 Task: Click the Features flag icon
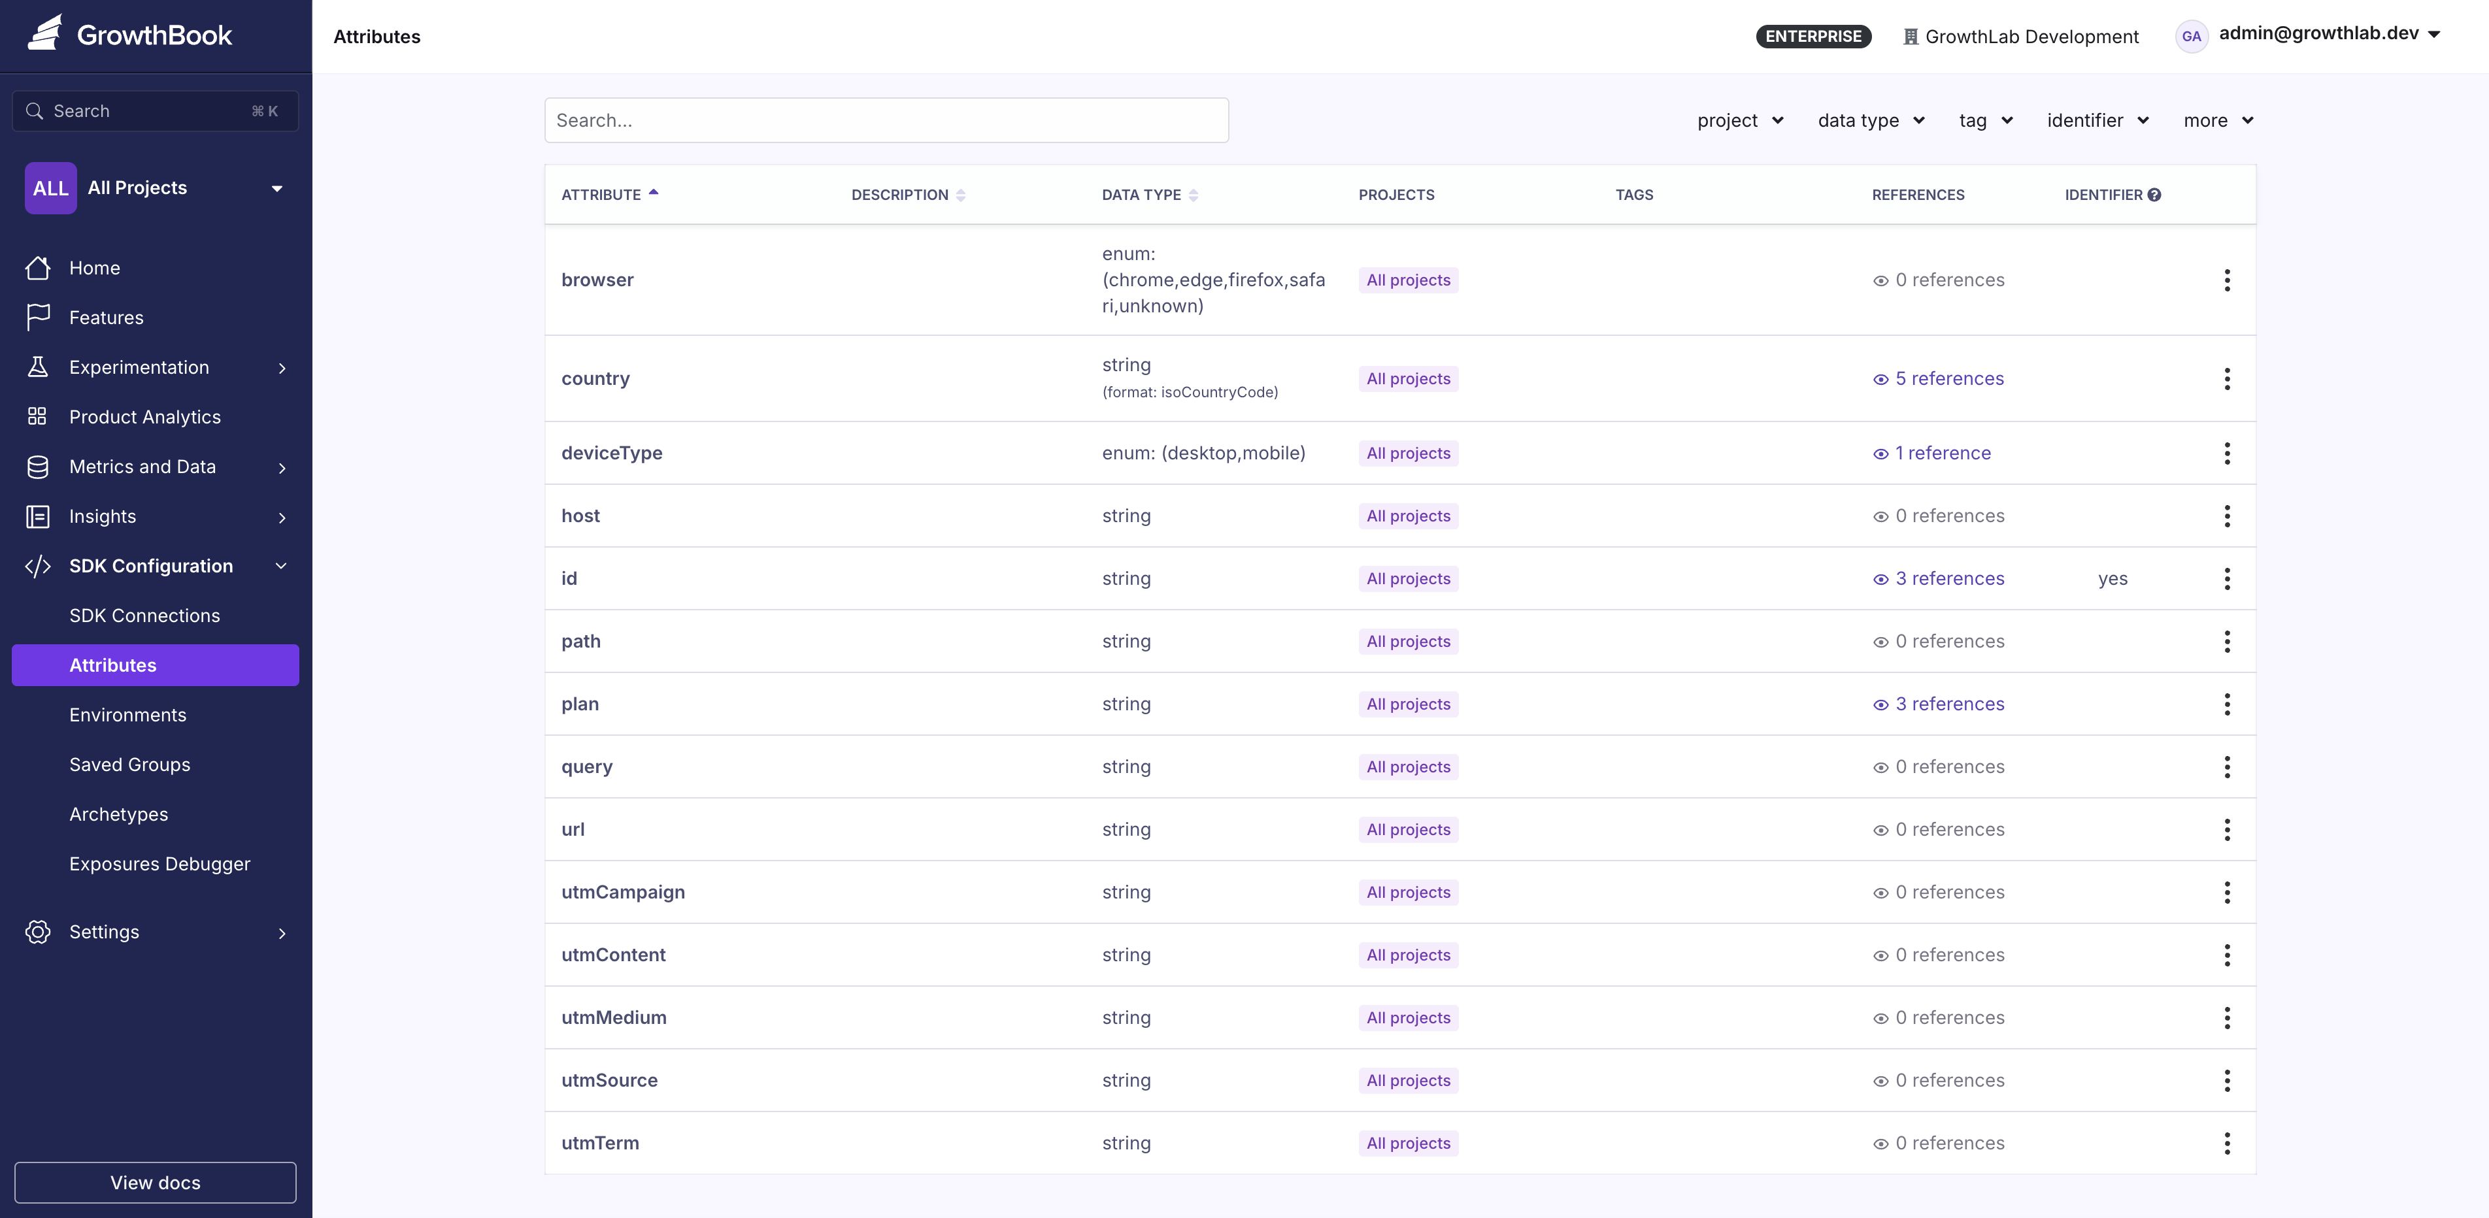(x=38, y=317)
